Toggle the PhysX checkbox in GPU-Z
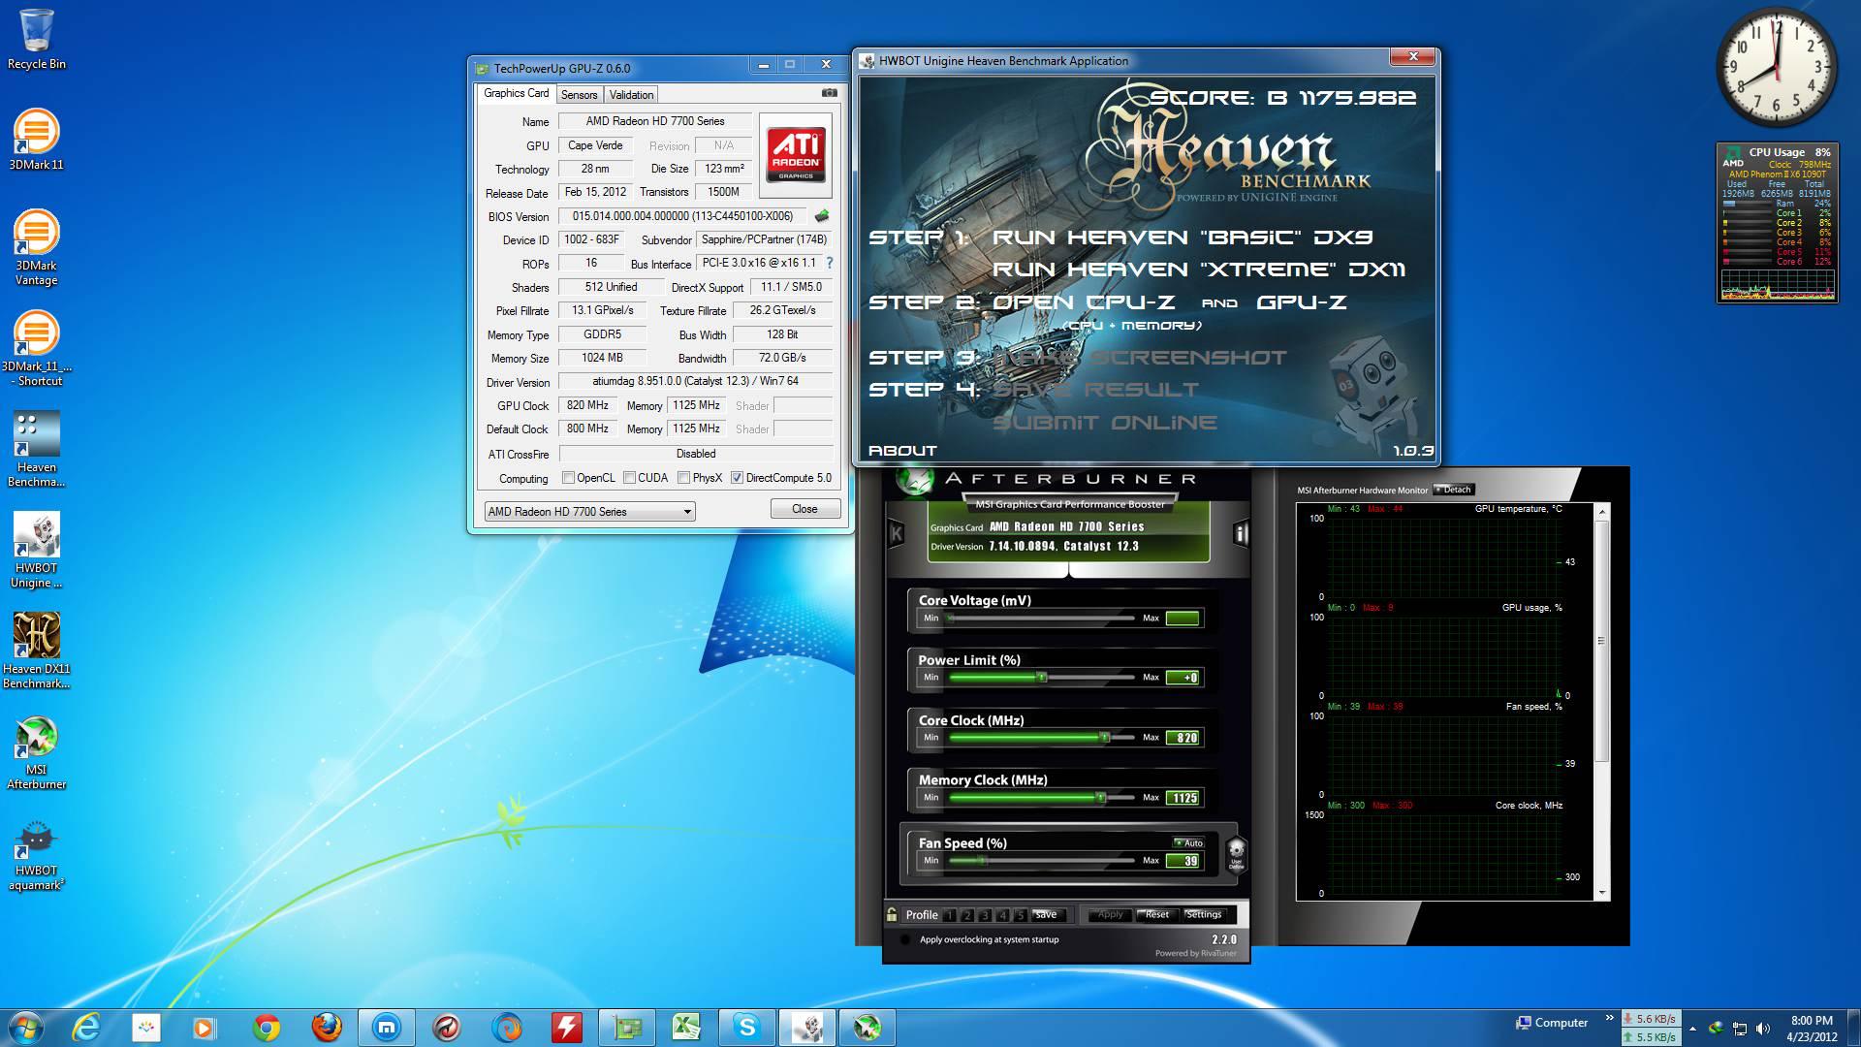Viewport: 1861px width, 1047px height. [x=684, y=477]
